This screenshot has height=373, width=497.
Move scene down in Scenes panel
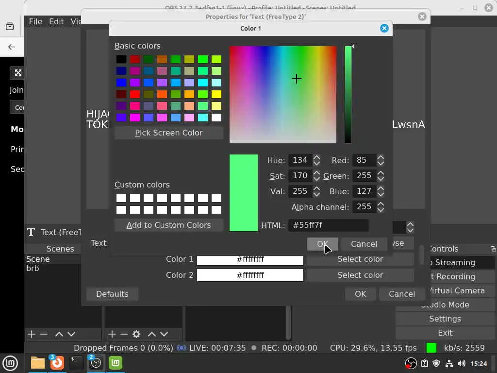pos(71,334)
